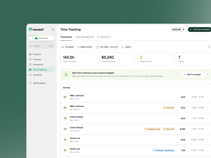
Task: Start the timer play button
Action: [184, 29]
